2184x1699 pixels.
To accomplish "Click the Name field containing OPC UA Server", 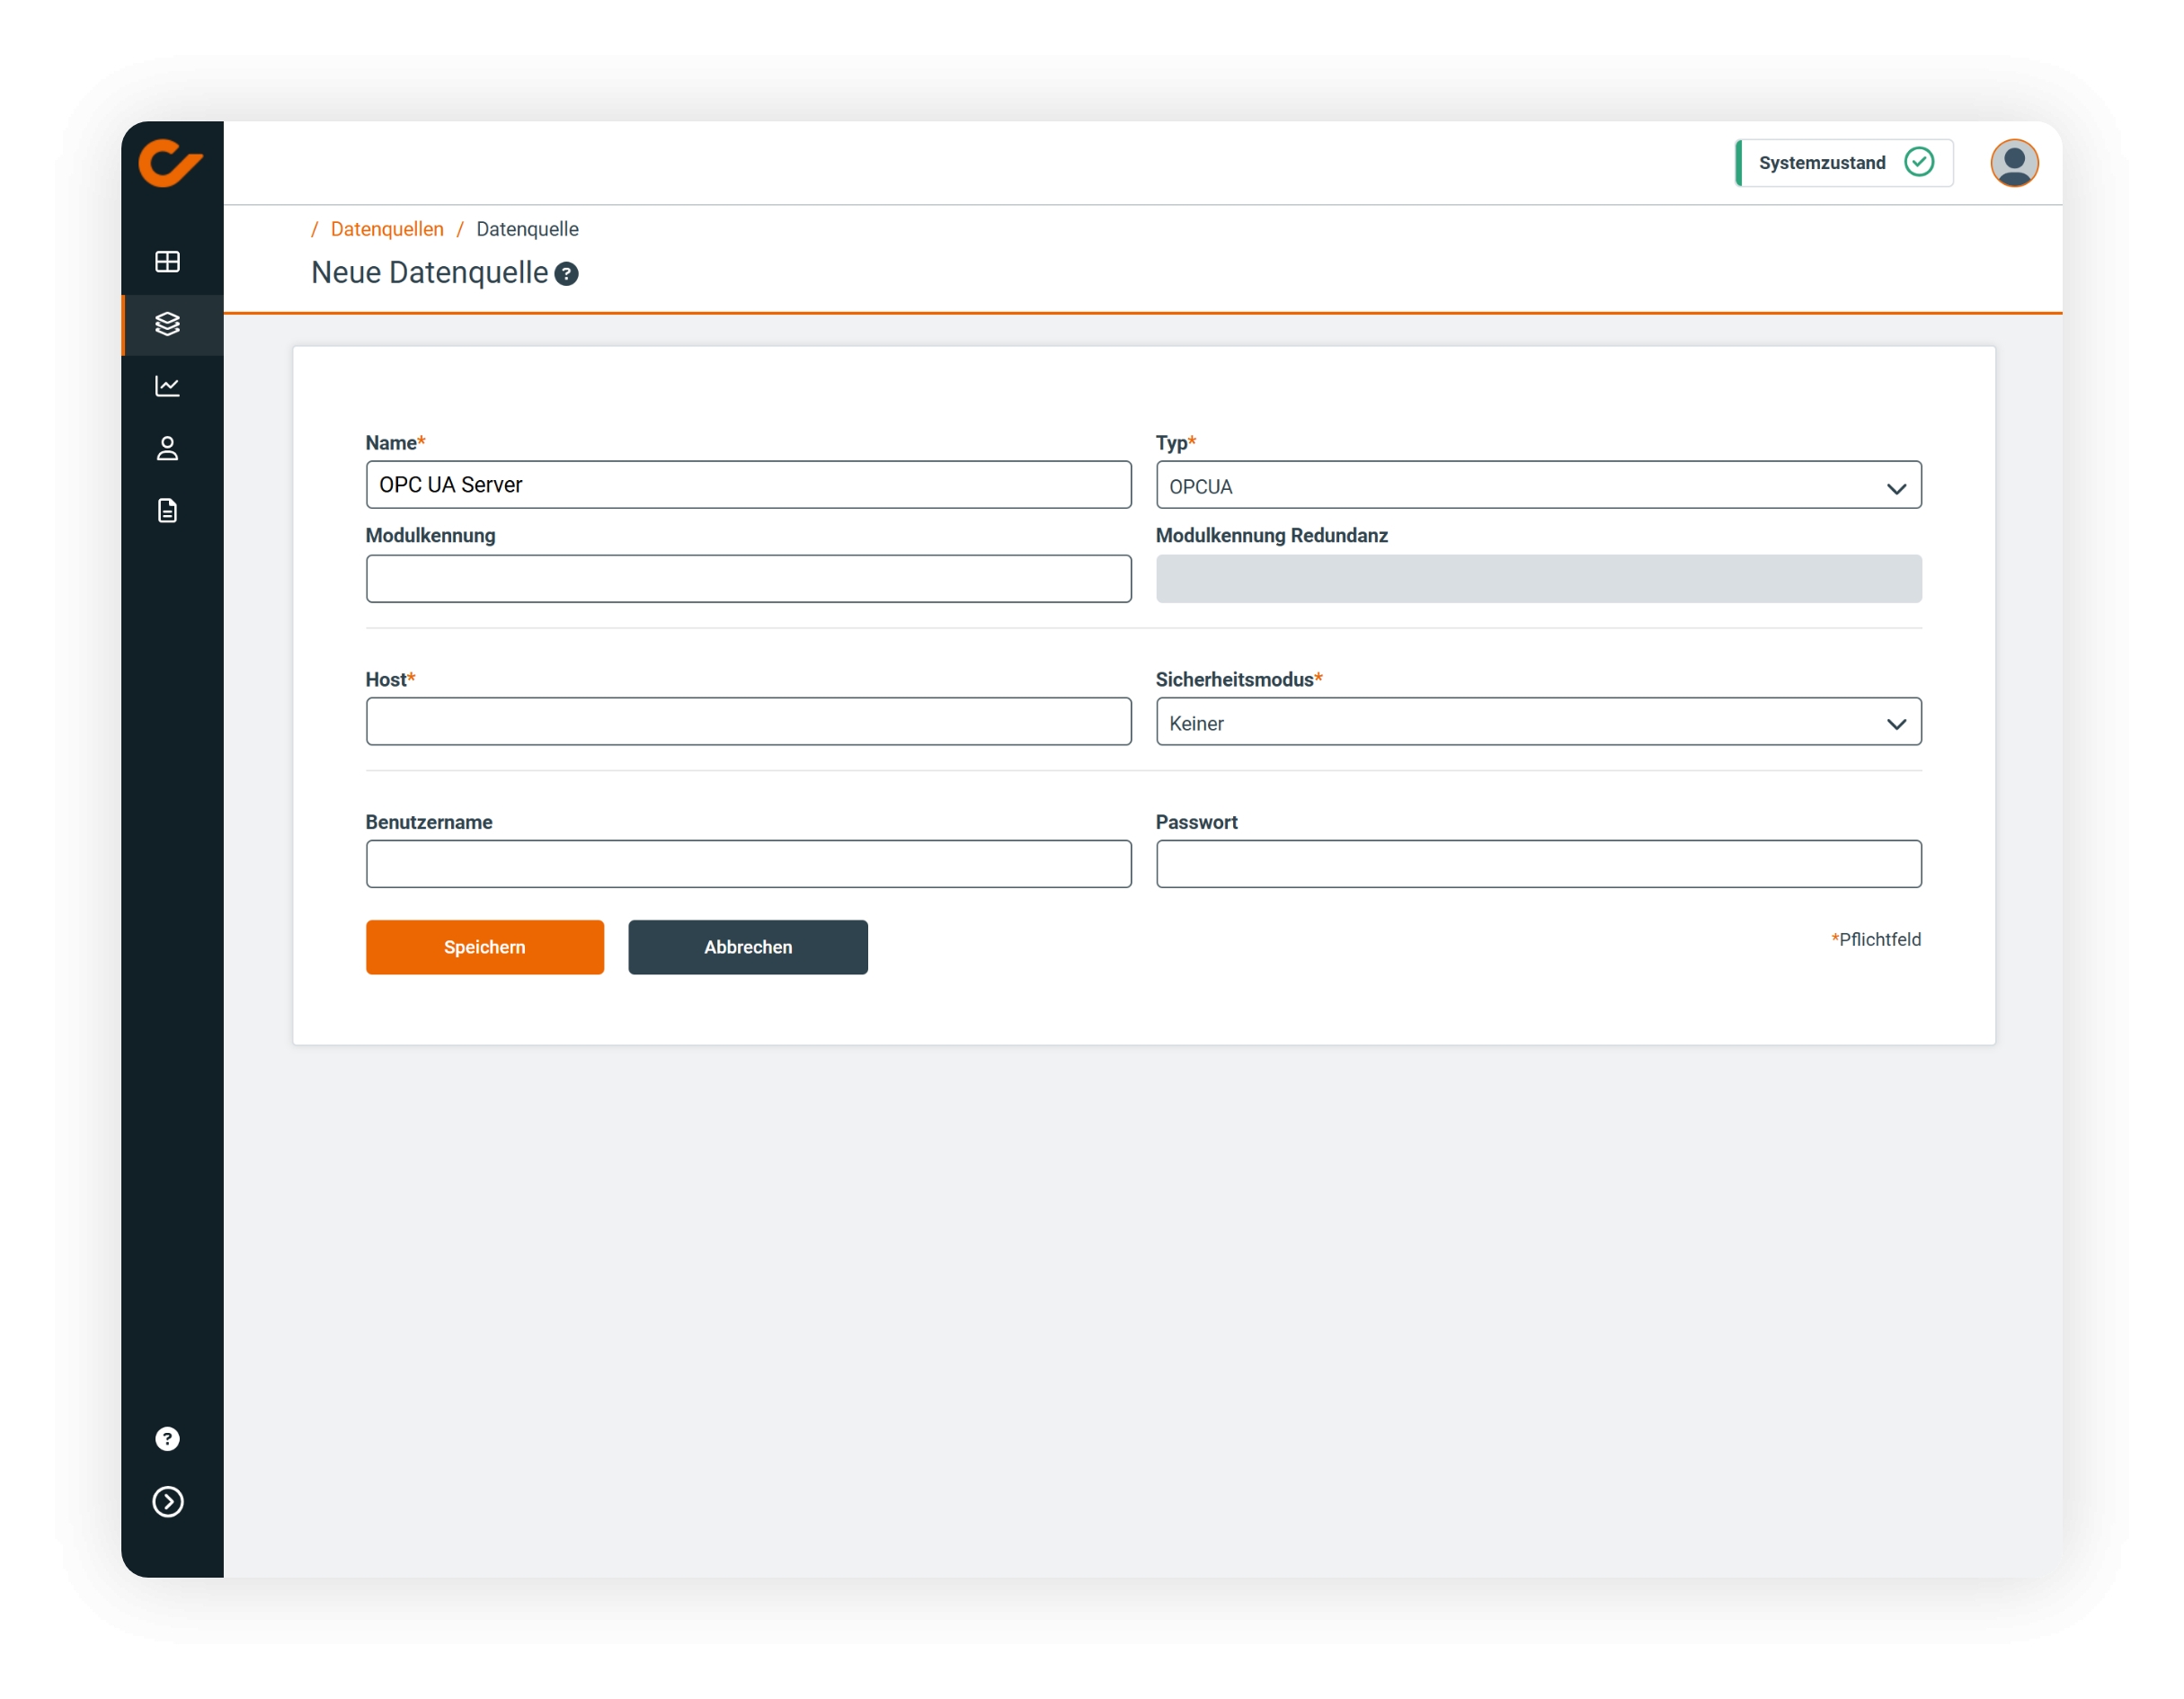I will click(748, 485).
